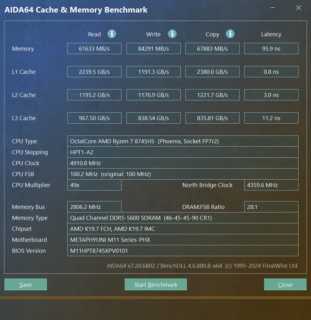Viewport: 311px width, 320px height.
Task: Select L2 Cache latency 3.0 ns
Action: pyautogui.click(x=271, y=95)
